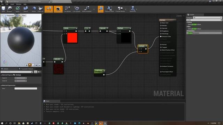Screen dimensions: 223x125
Task: Click the Search toolbar icon
Action: [25, 9]
